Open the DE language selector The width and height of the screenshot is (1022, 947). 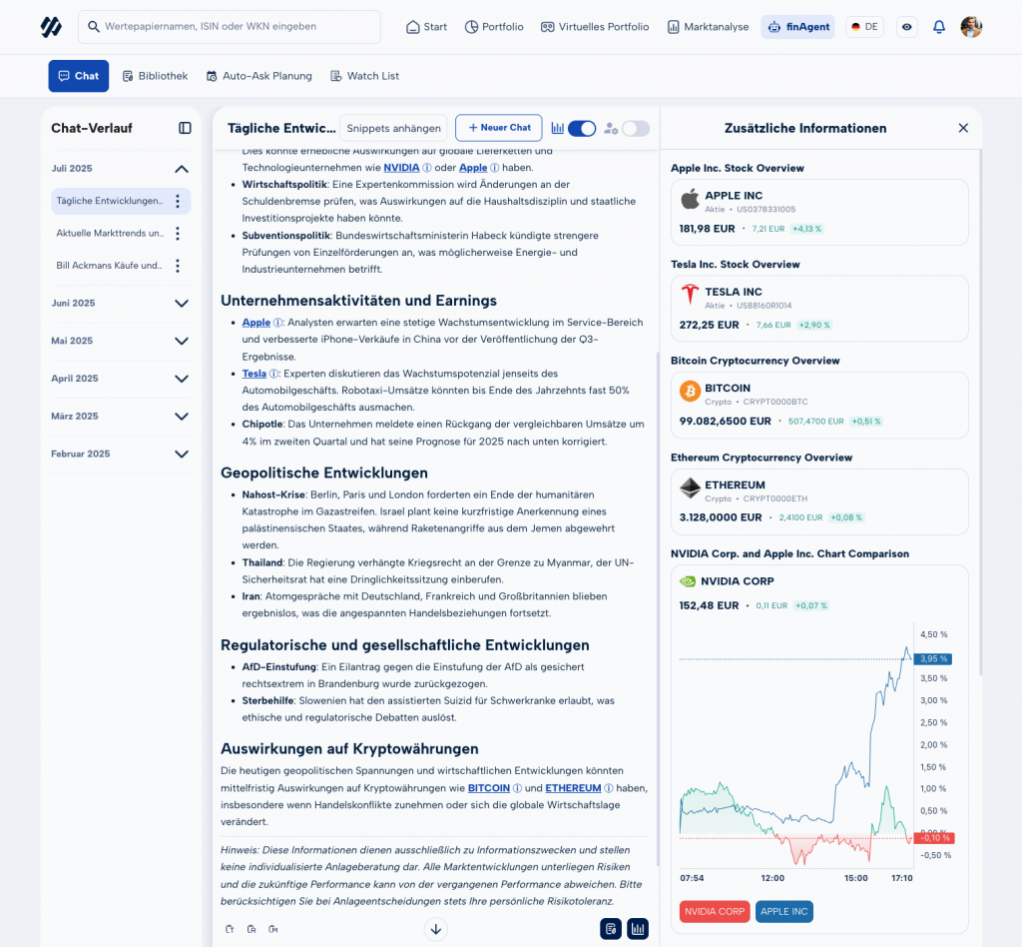pyautogui.click(x=864, y=27)
